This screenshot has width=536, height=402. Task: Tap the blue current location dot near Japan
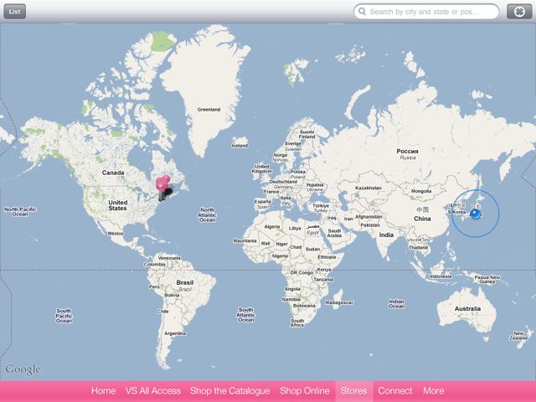(x=475, y=214)
